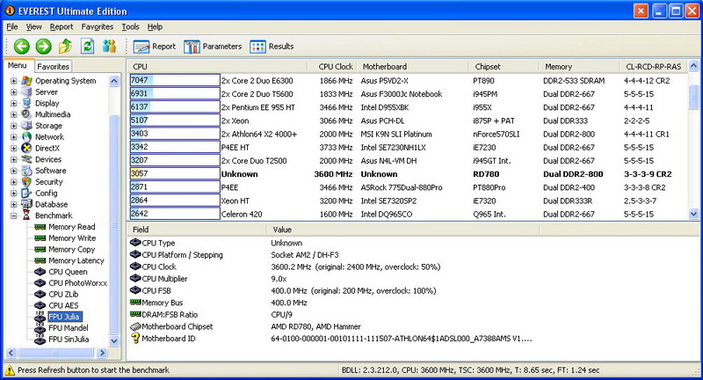Select the Software icon in tree
Viewport: 703px width, 380px height.
27,171
